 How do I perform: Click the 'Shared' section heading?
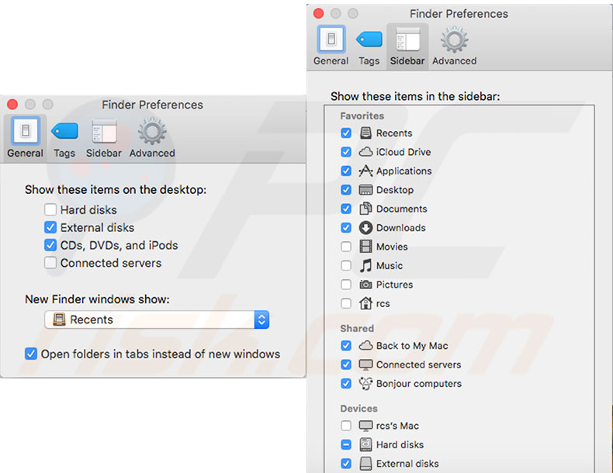(357, 329)
